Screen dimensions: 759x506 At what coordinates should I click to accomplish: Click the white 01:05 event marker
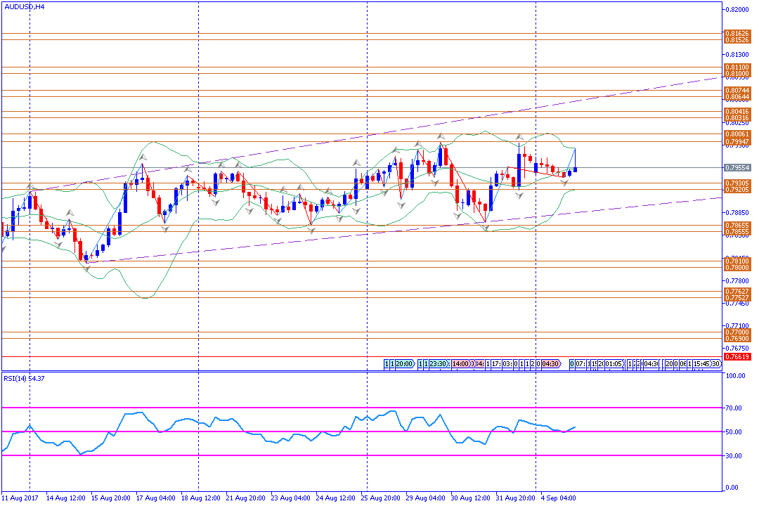(614, 364)
